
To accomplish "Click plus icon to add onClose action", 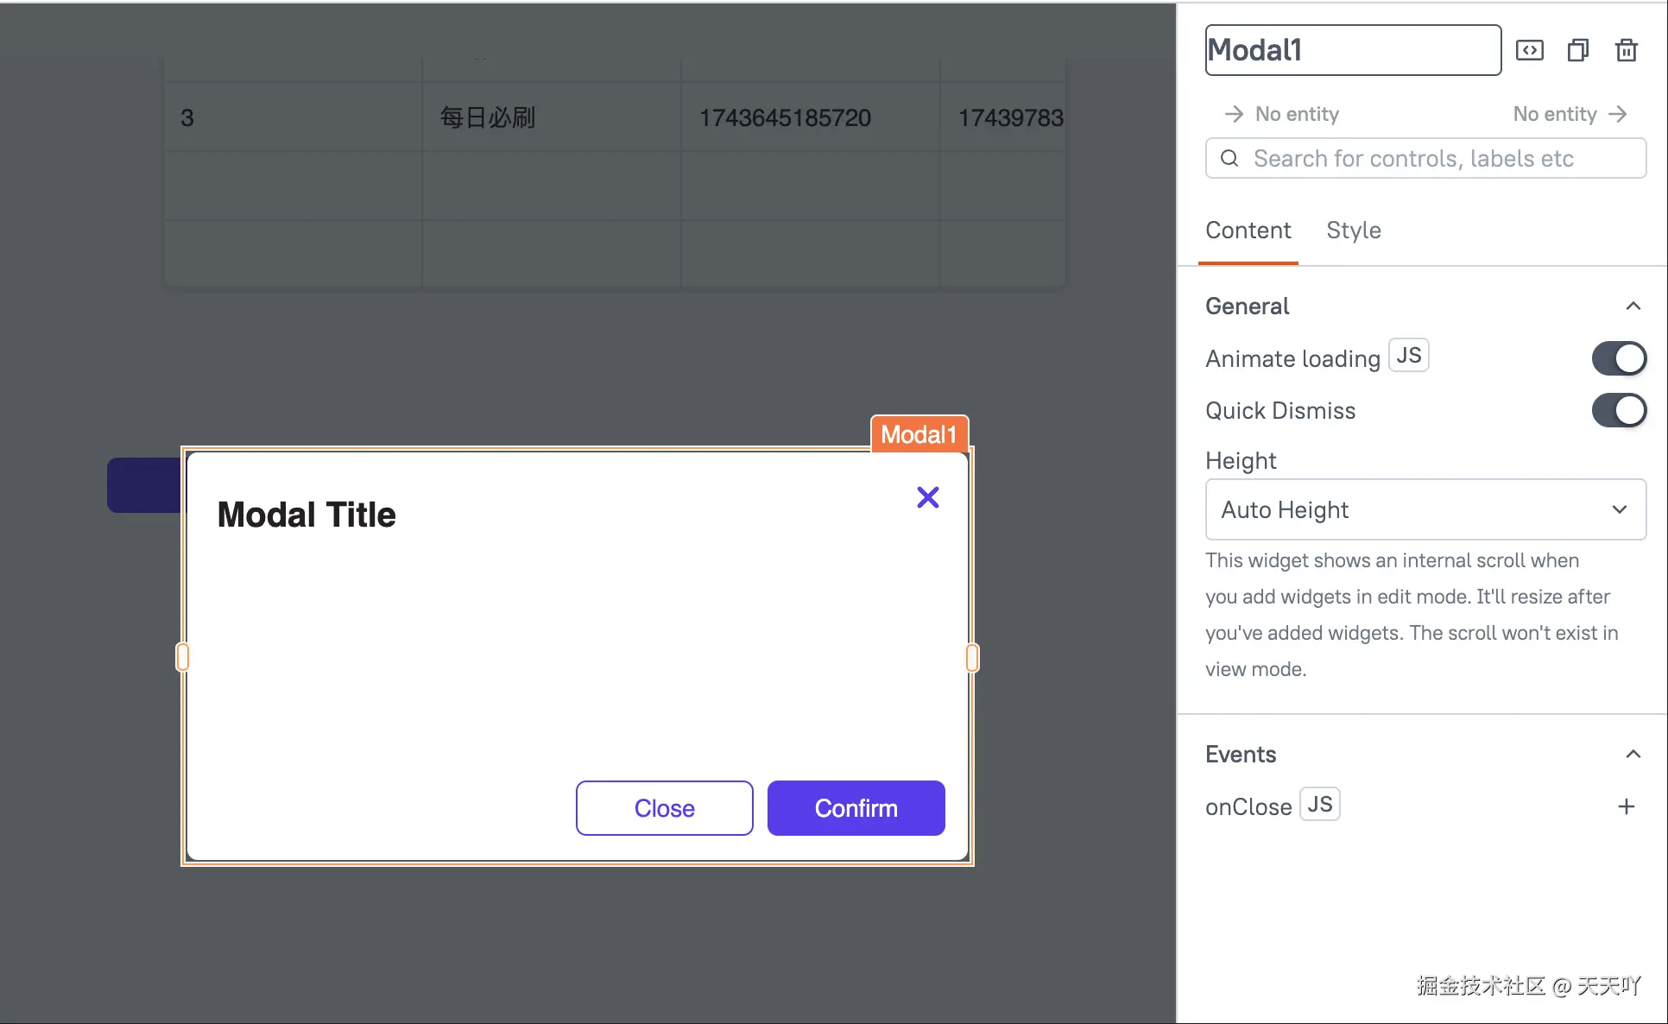I will click(1626, 806).
